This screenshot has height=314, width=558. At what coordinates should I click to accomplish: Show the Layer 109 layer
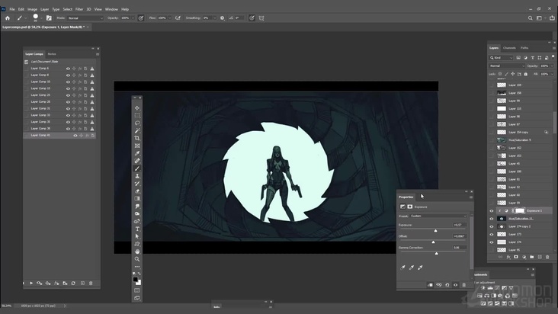pos(492,85)
